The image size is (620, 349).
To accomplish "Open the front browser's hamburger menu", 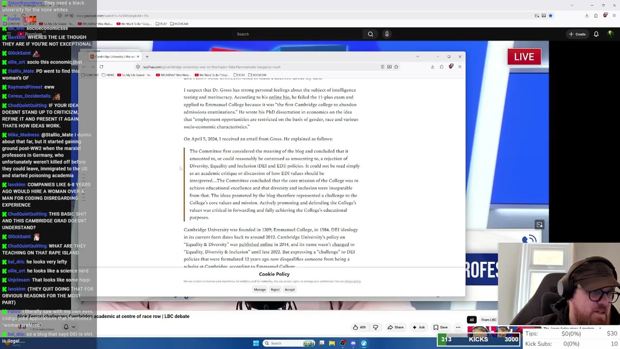I will pyautogui.click(x=460, y=67).
